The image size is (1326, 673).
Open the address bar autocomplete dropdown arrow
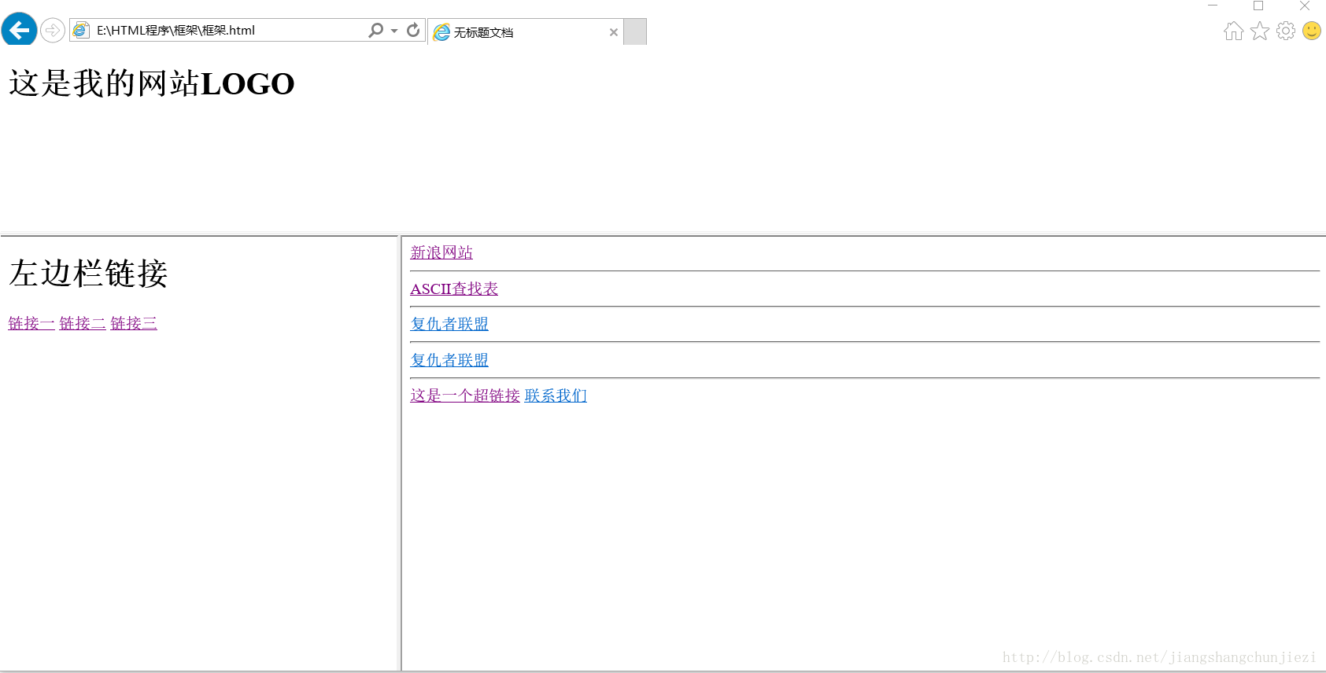394,31
